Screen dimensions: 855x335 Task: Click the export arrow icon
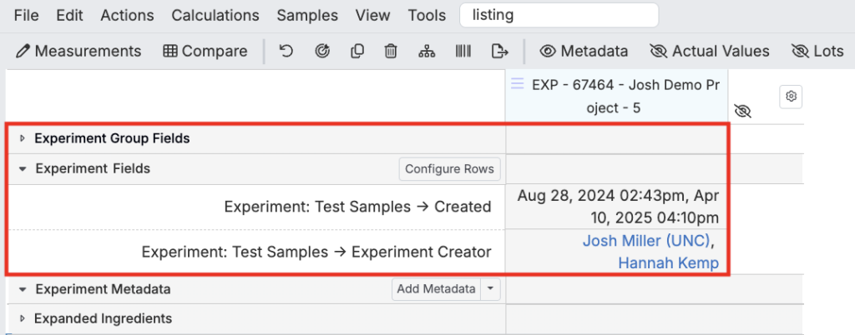(500, 52)
